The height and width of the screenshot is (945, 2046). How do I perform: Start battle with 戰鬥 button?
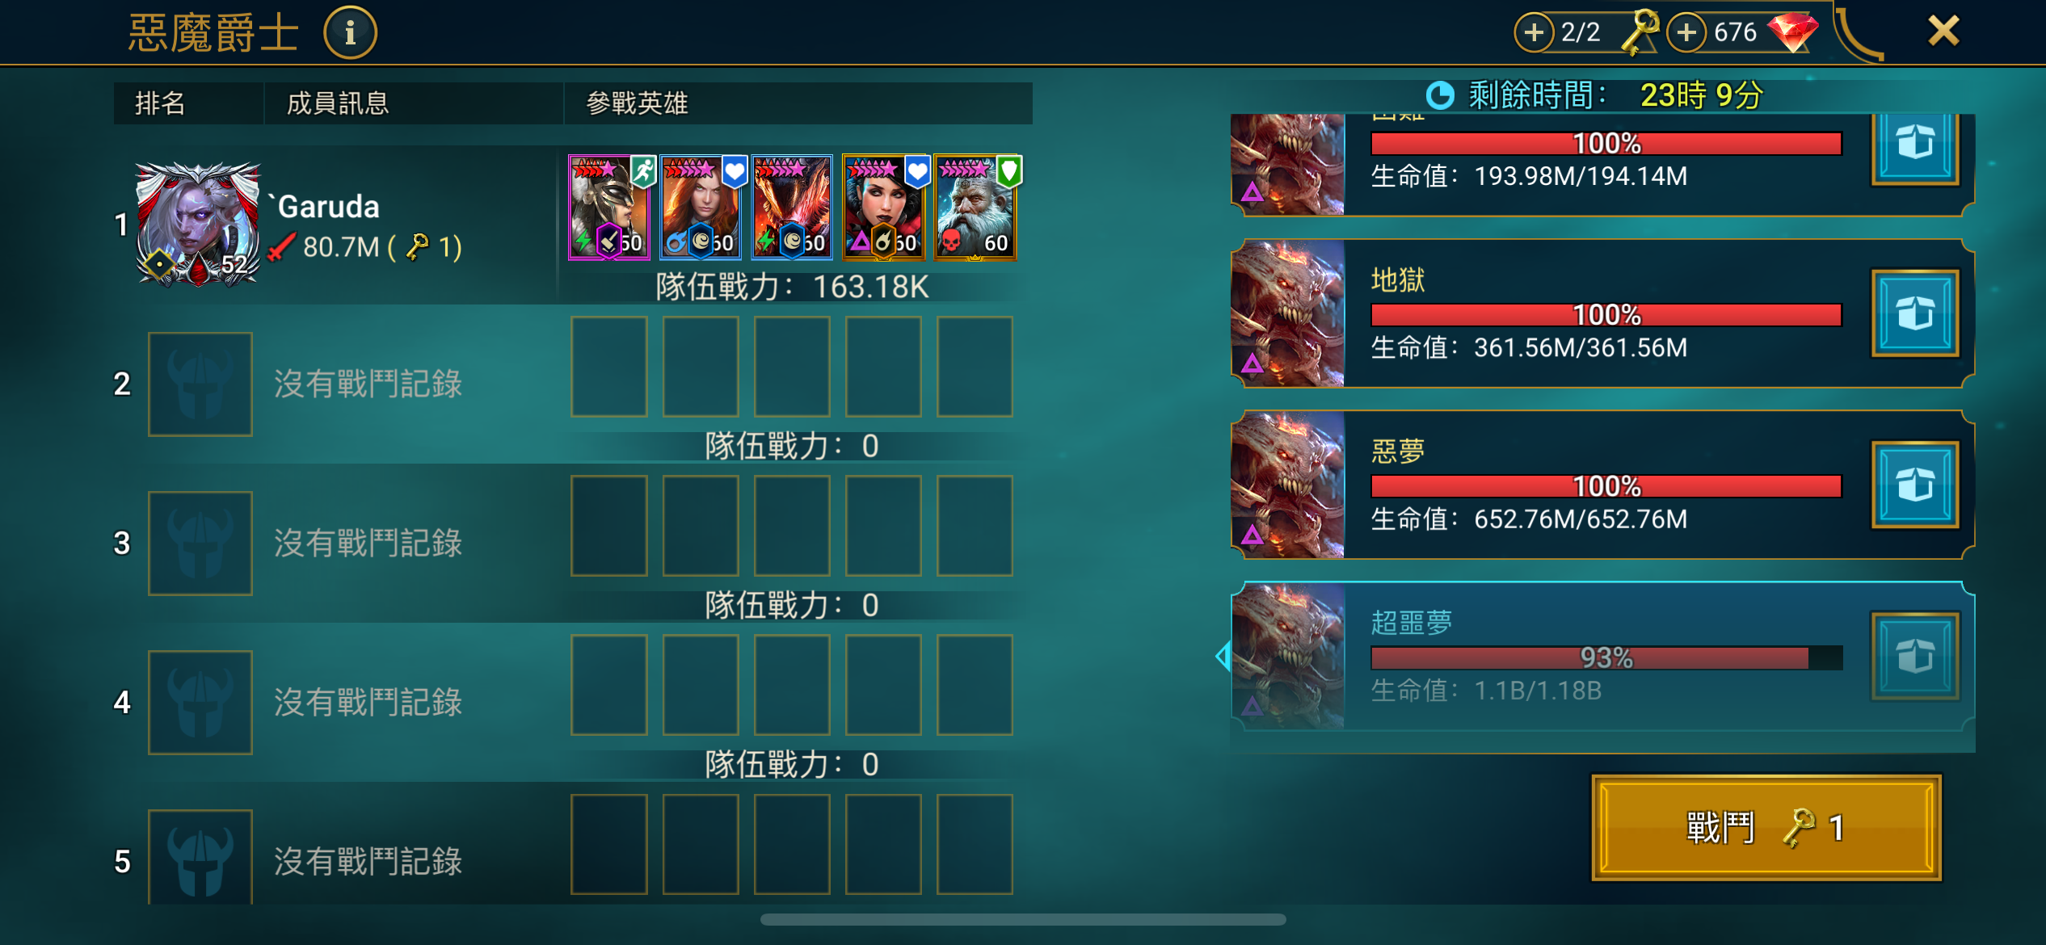pyautogui.click(x=1766, y=827)
